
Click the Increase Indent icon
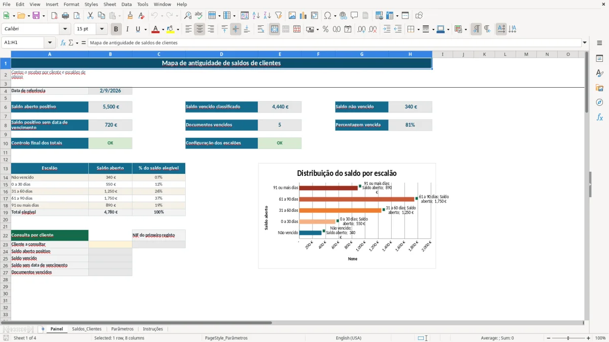click(x=387, y=29)
